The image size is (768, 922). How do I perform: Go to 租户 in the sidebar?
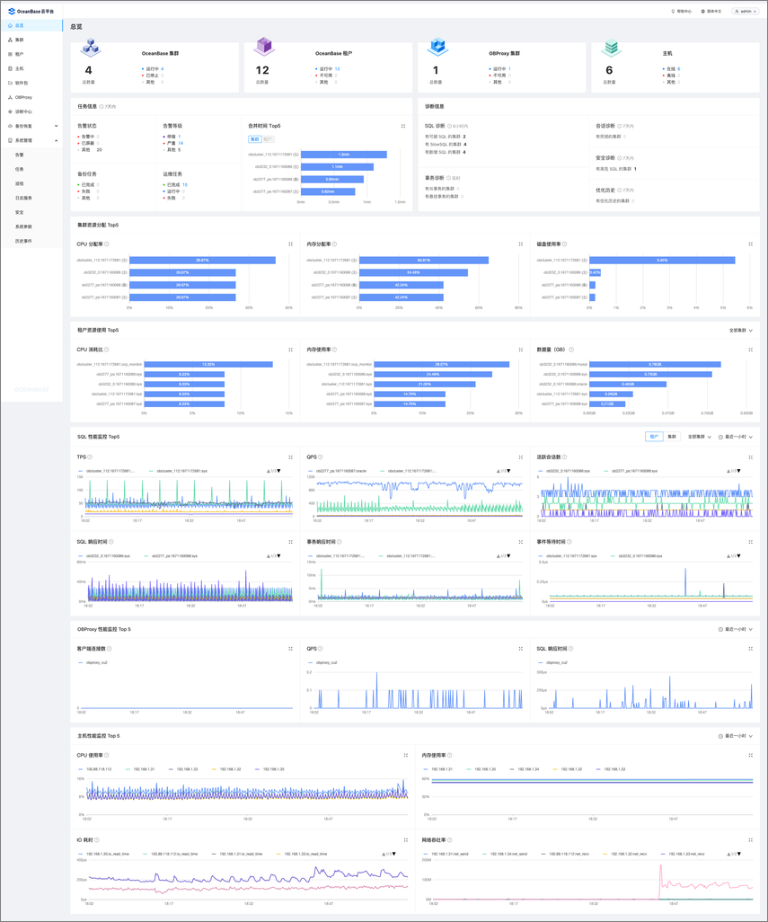tap(20, 54)
